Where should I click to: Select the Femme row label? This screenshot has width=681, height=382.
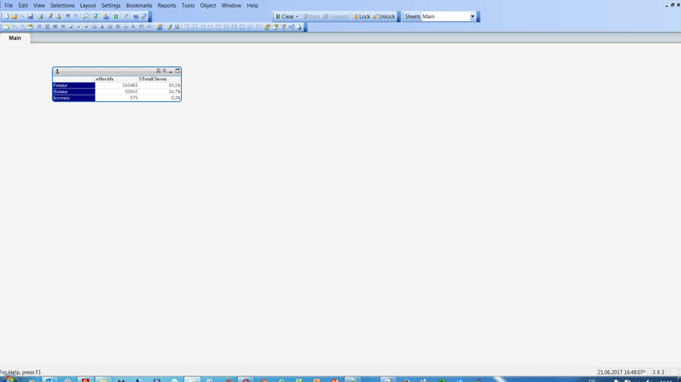[x=74, y=85]
